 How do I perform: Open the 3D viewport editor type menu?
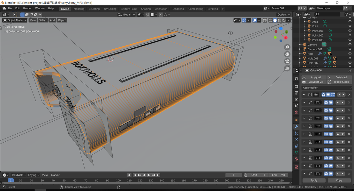(5, 14)
